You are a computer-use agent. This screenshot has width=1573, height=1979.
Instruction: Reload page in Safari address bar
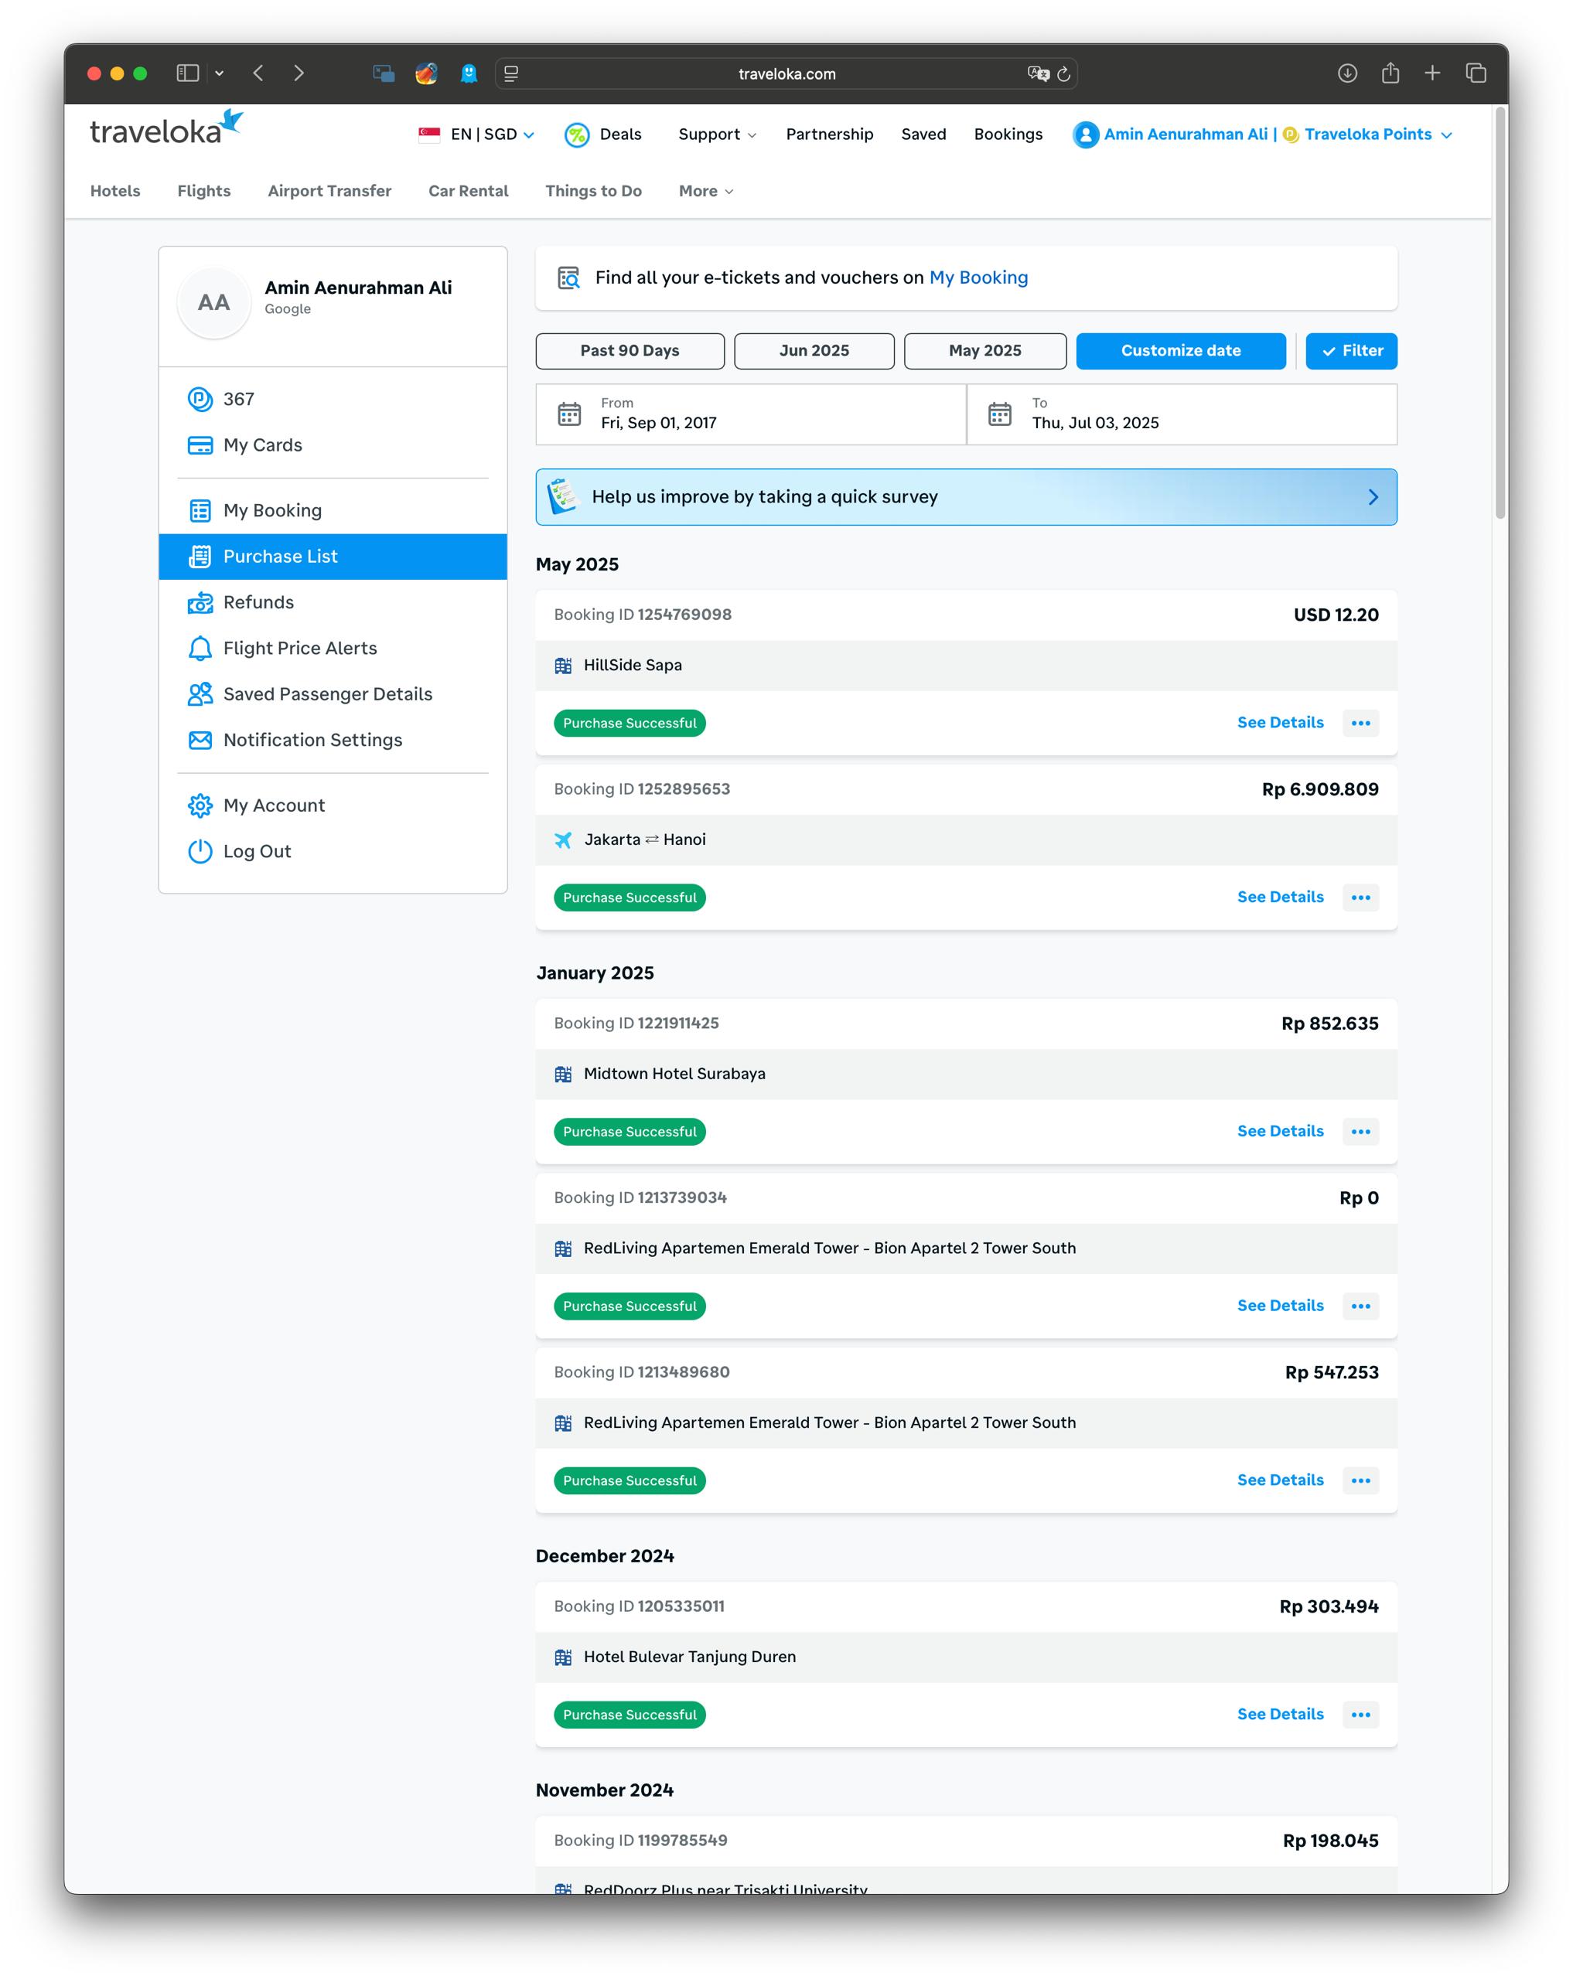(1063, 73)
